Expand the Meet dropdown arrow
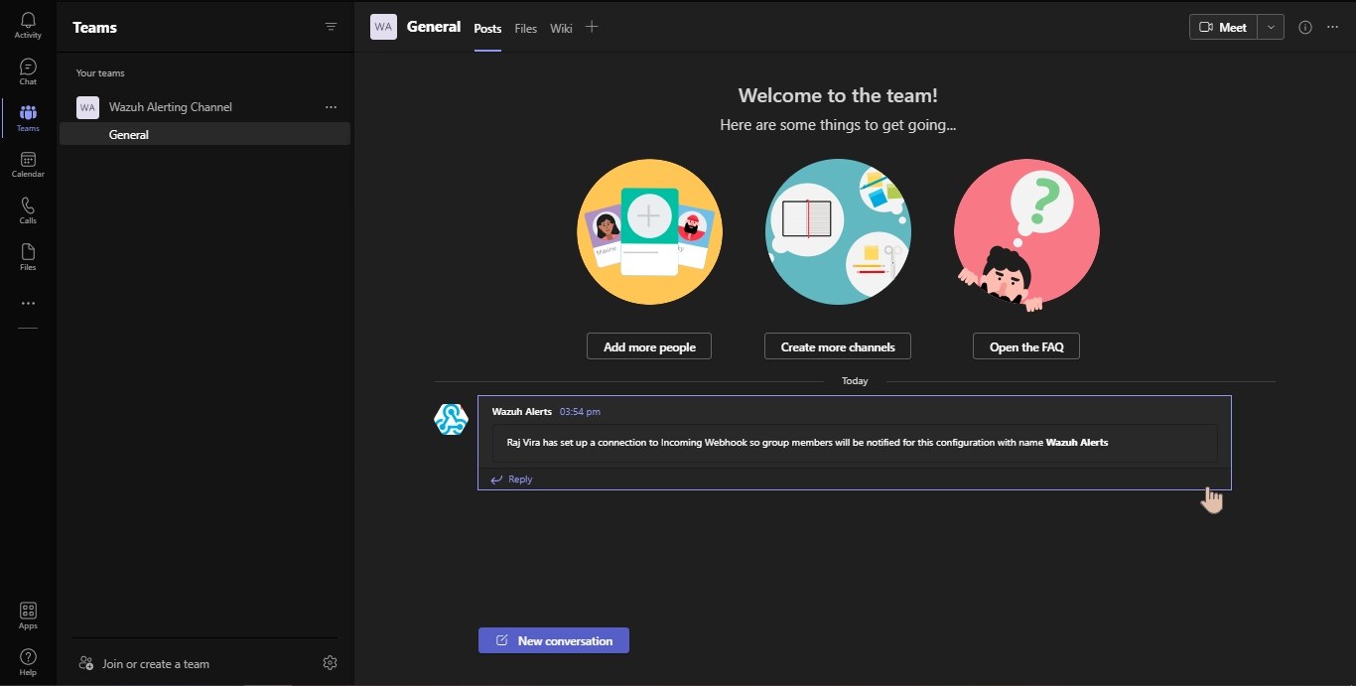This screenshot has width=1356, height=686. pos(1272,27)
